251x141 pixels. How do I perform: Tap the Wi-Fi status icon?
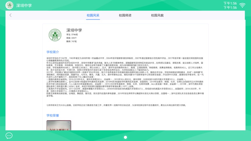point(242,5)
